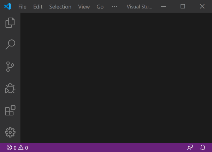Open the Run and Debug bug icon
Viewport: 212px width, 152px height.
click(x=10, y=88)
